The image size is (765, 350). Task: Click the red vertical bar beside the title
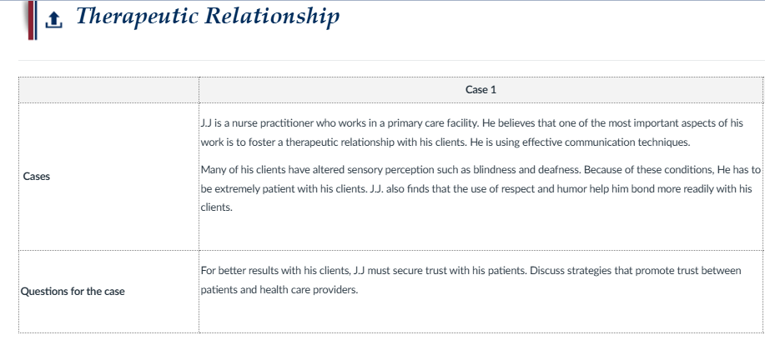(31, 20)
